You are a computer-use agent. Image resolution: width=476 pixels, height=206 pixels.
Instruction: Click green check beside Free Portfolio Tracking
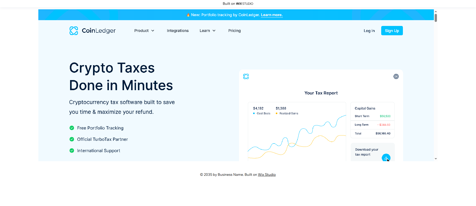(72, 128)
